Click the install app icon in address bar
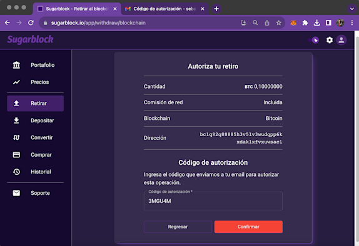 click(x=243, y=22)
